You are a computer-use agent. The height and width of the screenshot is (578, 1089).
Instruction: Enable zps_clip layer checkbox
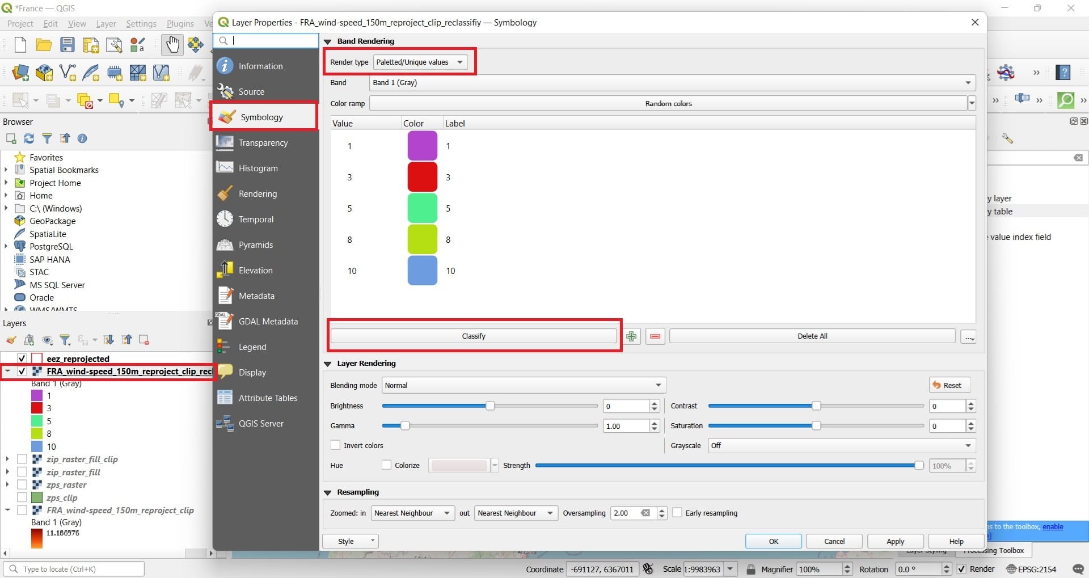click(x=22, y=497)
